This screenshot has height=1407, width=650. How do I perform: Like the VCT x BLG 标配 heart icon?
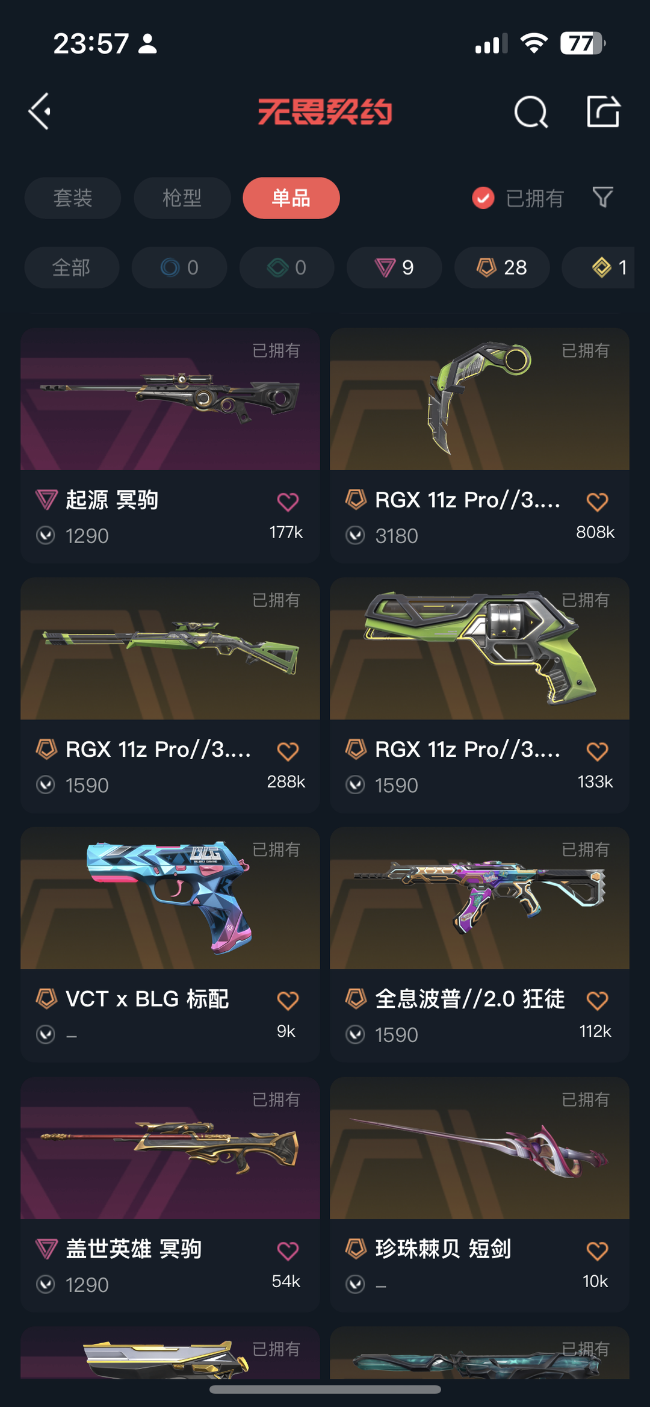[288, 1001]
